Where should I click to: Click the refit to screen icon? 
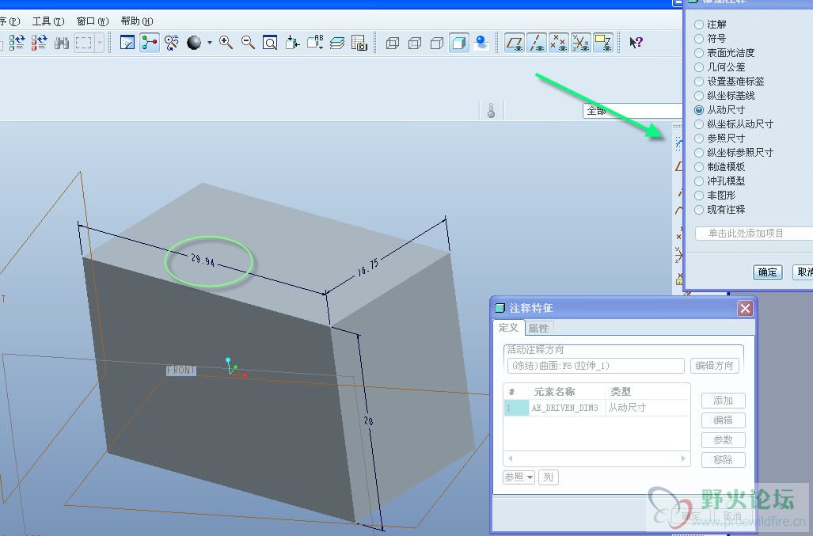270,43
